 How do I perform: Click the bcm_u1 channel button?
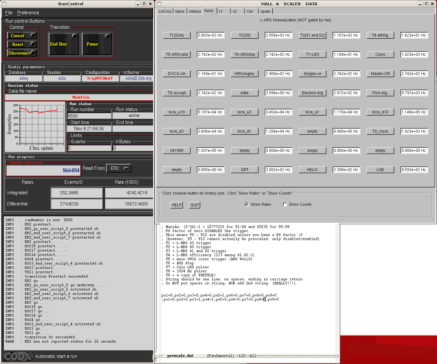(312, 112)
